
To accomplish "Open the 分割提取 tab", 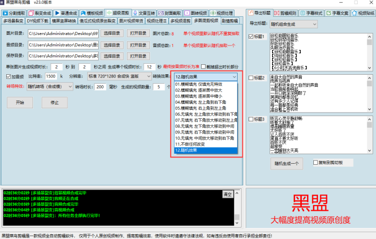I will coord(14,13).
